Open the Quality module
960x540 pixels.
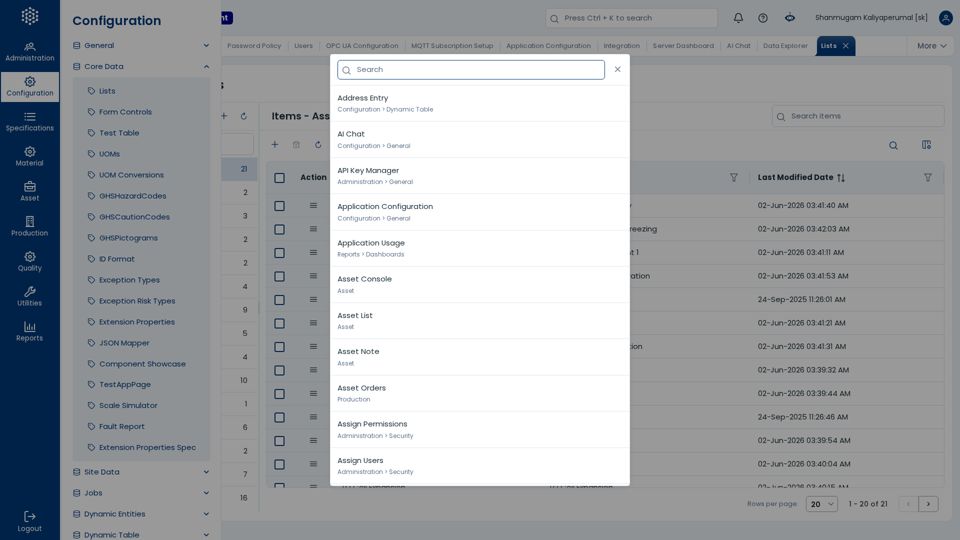tap(29, 262)
